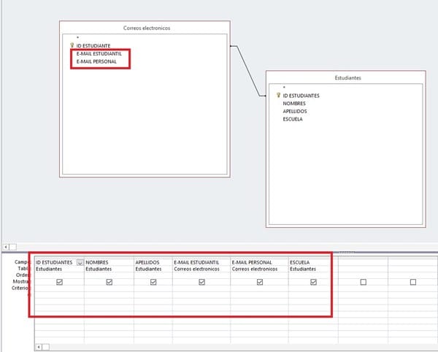Viewport: 438px width, 352px height.
Task: Uncheck Mostrar for E-MAIL PERSONAL column
Action: pos(260,282)
